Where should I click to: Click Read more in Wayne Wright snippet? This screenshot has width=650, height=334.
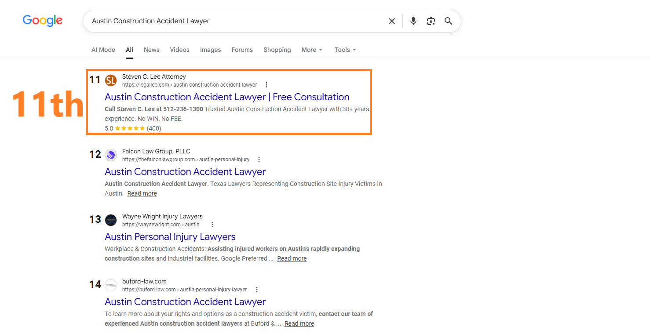pos(292,258)
